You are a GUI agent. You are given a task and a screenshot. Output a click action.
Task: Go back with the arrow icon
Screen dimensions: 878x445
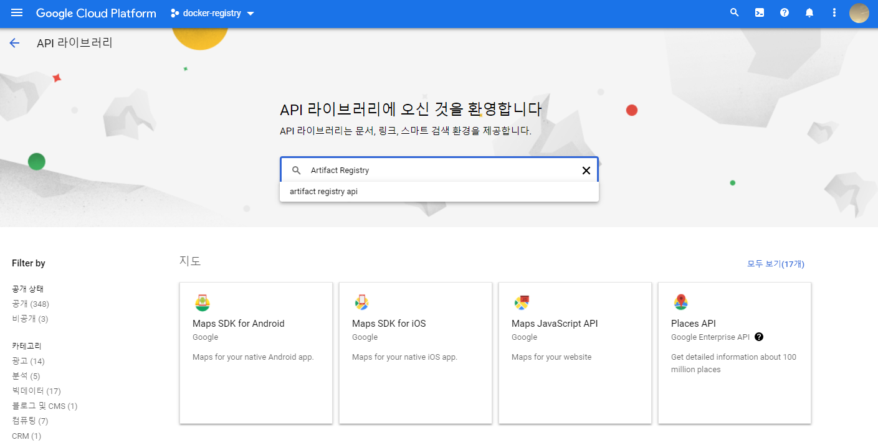(x=14, y=43)
